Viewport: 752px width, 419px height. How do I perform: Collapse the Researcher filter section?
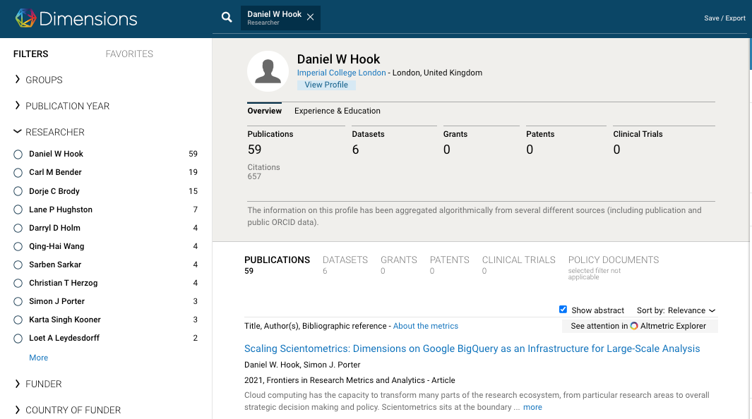point(54,132)
